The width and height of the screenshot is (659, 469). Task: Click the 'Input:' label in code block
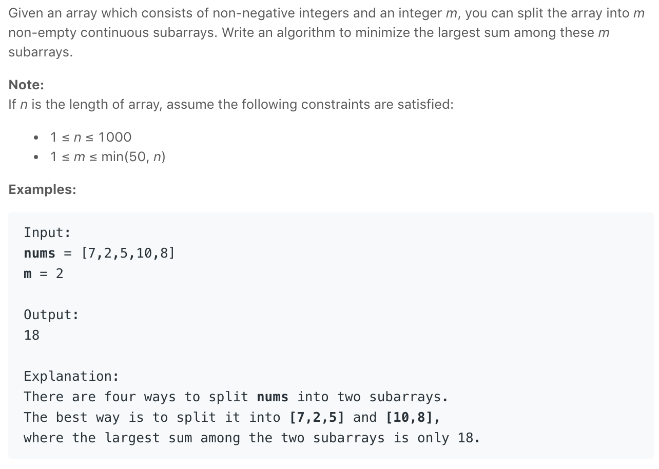pos(47,232)
